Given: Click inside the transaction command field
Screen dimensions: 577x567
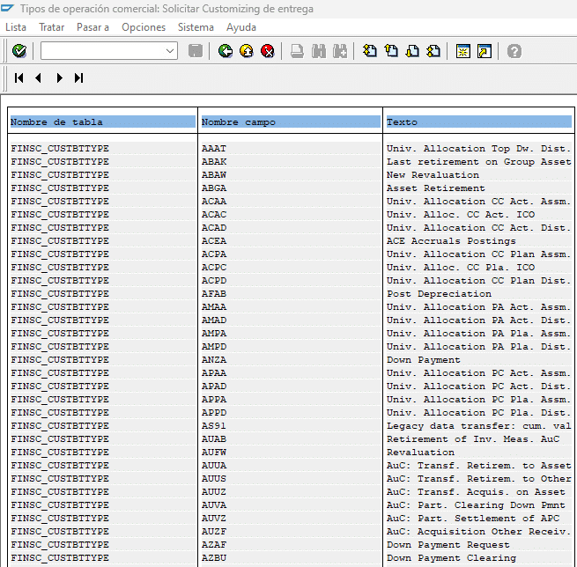Looking at the screenshot, I should point(102,52).
